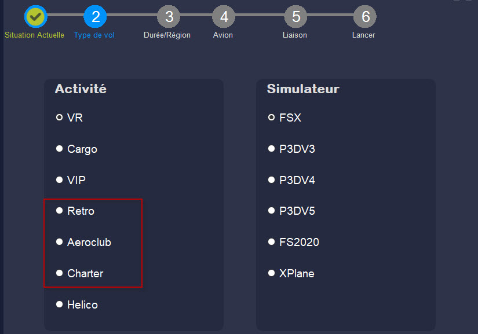
Task: Pick the Retro activity option
Action: [x=60, y=211]
